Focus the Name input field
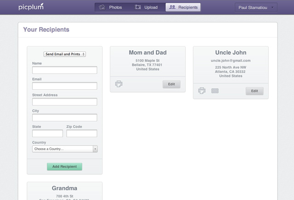This screenshot has height=200, width=294. pos(65,70)
